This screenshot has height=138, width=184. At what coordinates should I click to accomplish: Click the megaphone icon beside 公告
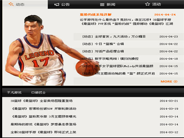tap(57, 5)
